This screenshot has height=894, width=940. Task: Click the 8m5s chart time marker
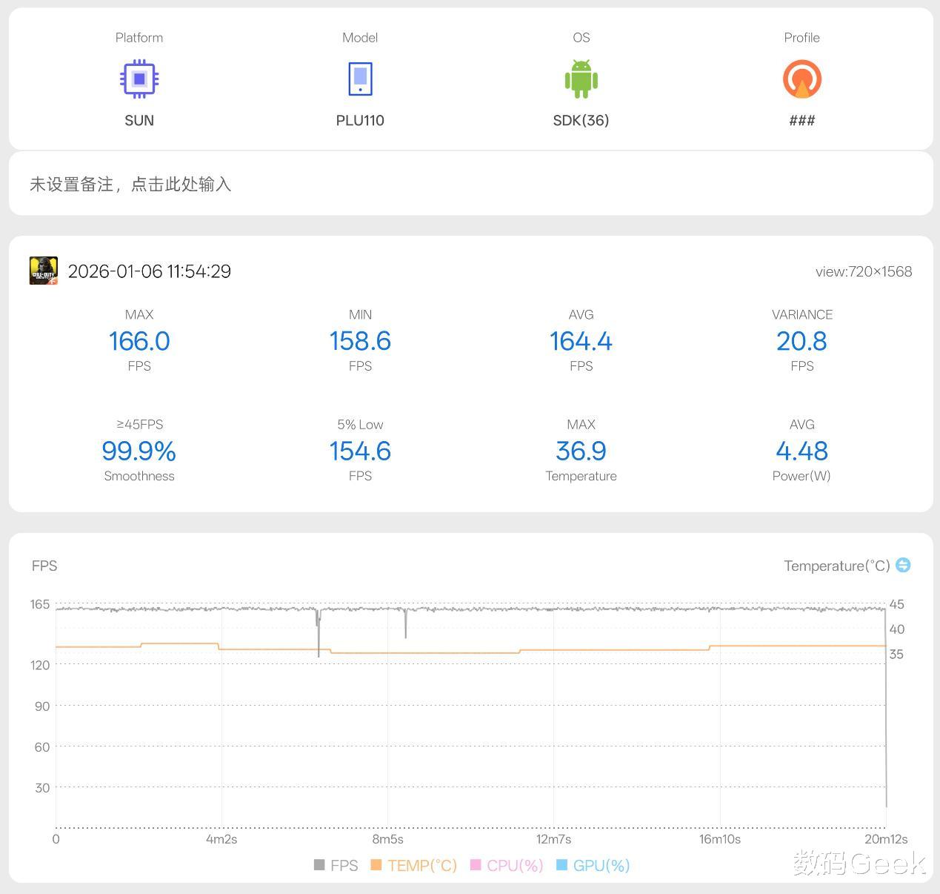click(x=387, y=839)
